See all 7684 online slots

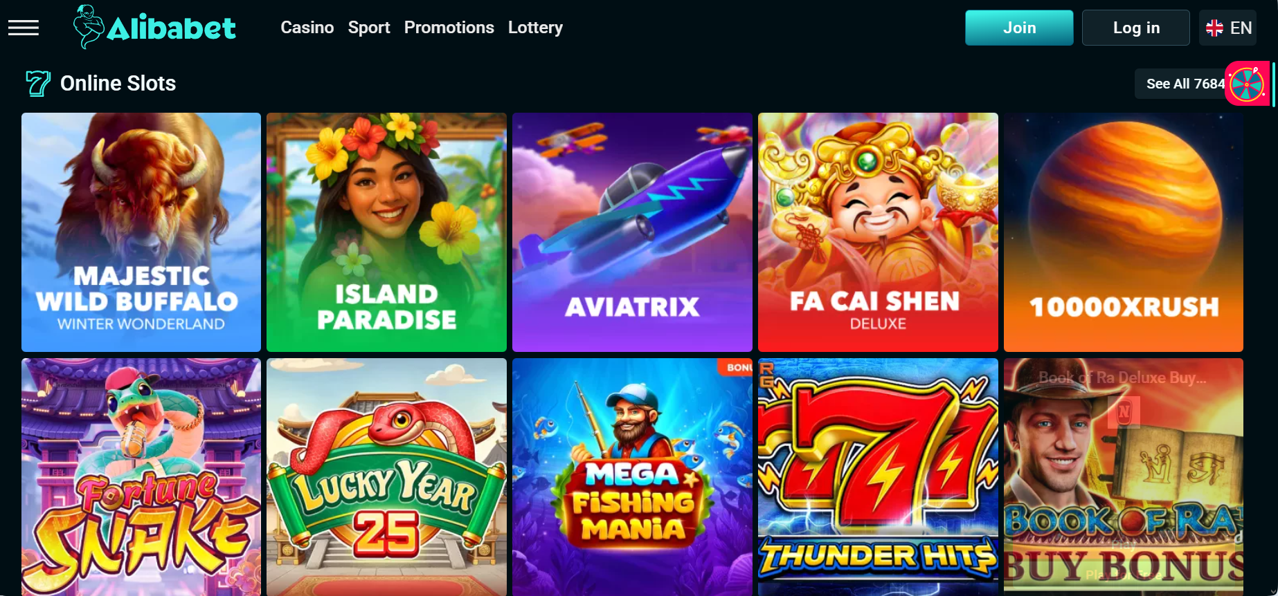click(1185, 84)
